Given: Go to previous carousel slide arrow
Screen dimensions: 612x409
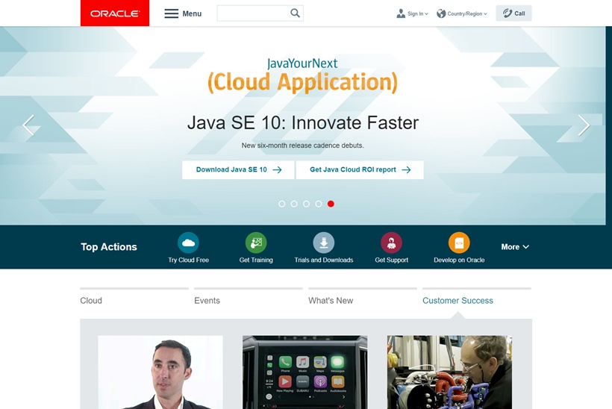Looking at the screenshot, I should [28, 125].
